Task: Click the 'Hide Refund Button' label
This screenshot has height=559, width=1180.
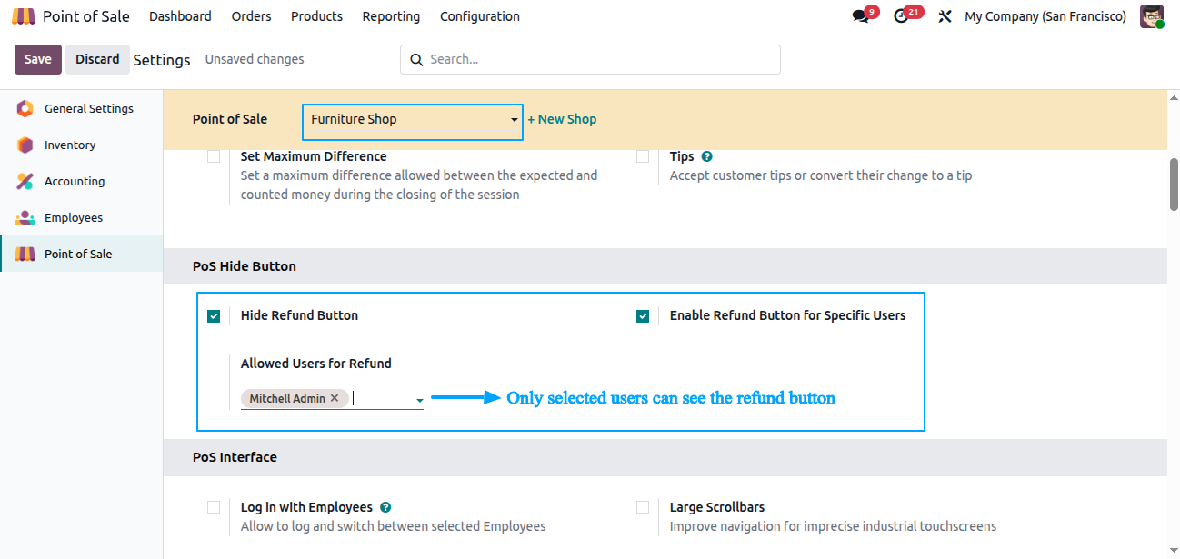Action: click(299, 315)
